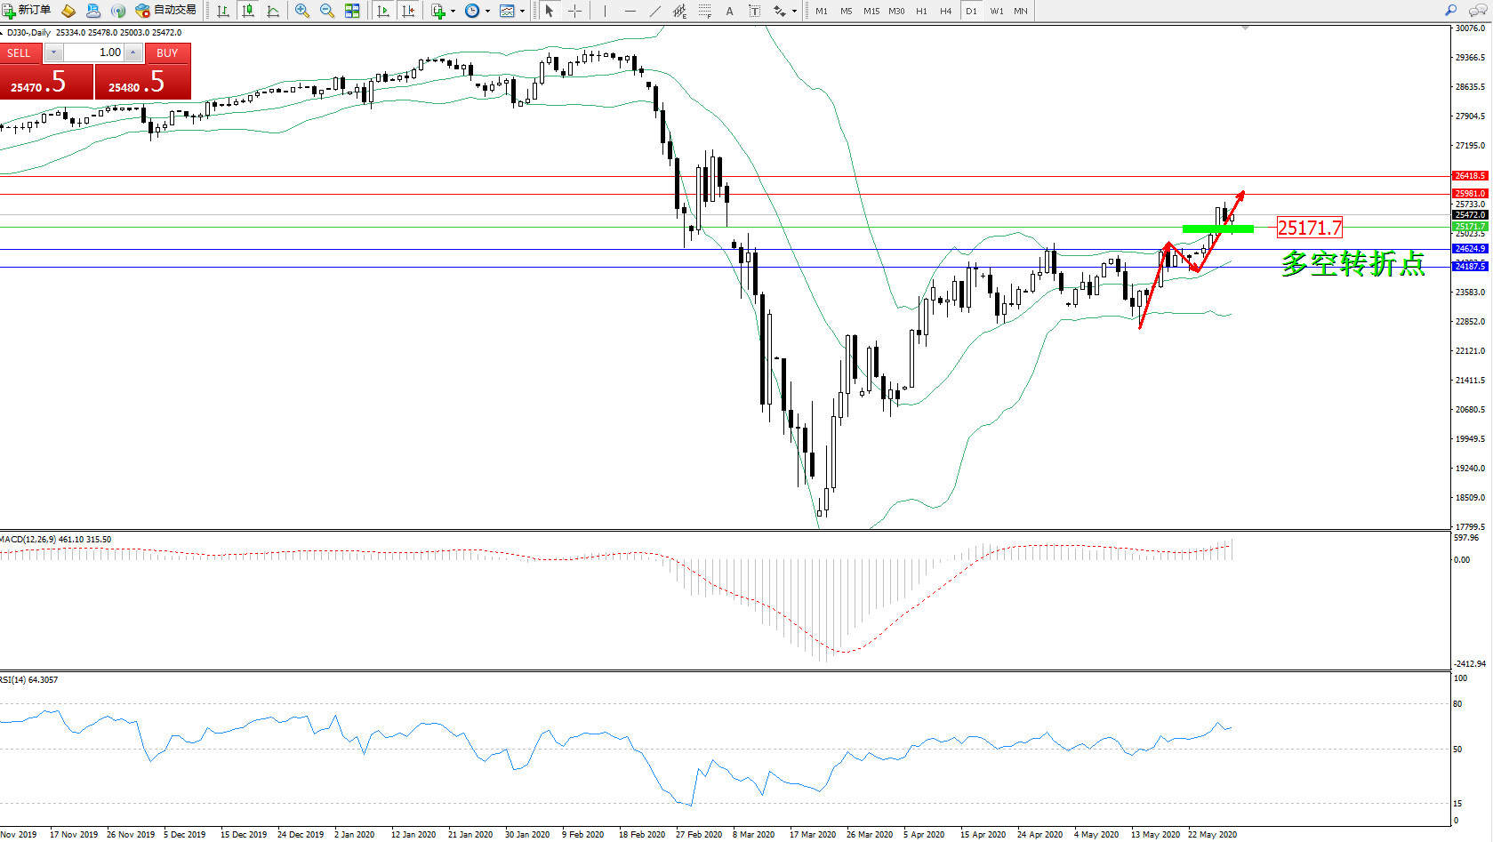Screen dimensions: 1493x842
Task: Switch chart to candlestick style
Action: (x=248, y=11)
